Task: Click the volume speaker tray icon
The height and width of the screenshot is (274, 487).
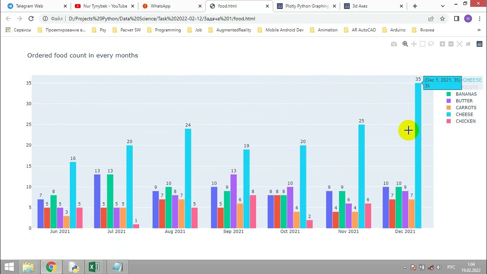Action: point(439,267)
